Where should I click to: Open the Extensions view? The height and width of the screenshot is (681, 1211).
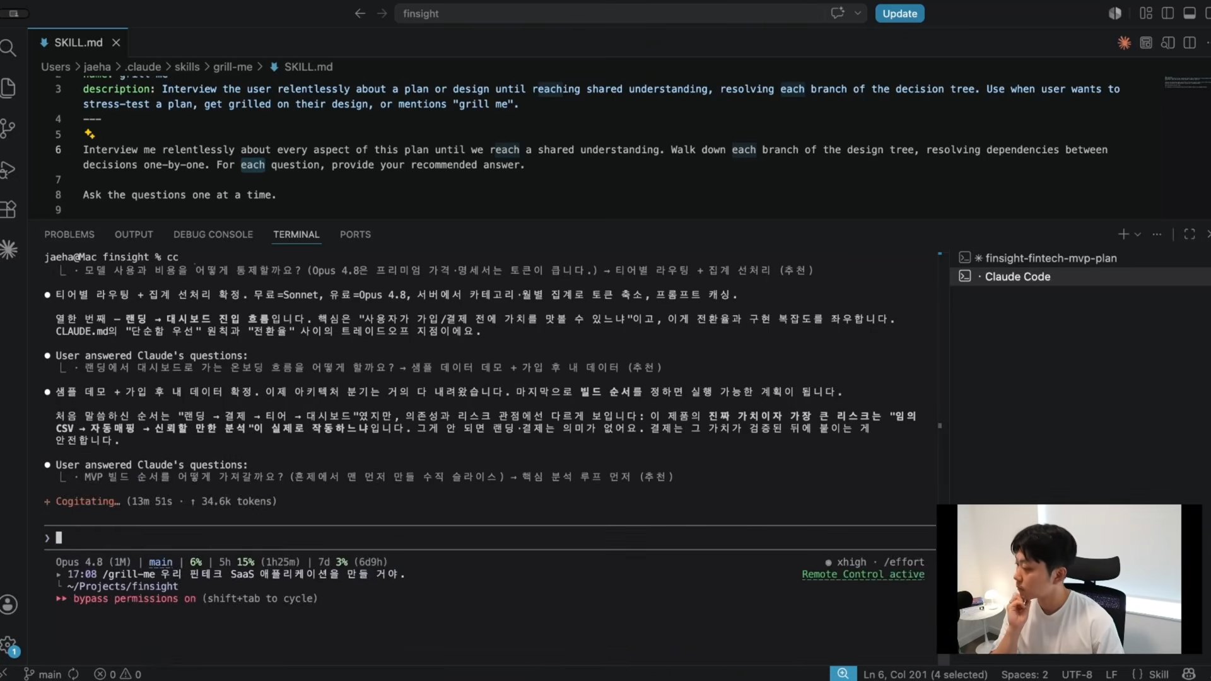tap(8, 209)
